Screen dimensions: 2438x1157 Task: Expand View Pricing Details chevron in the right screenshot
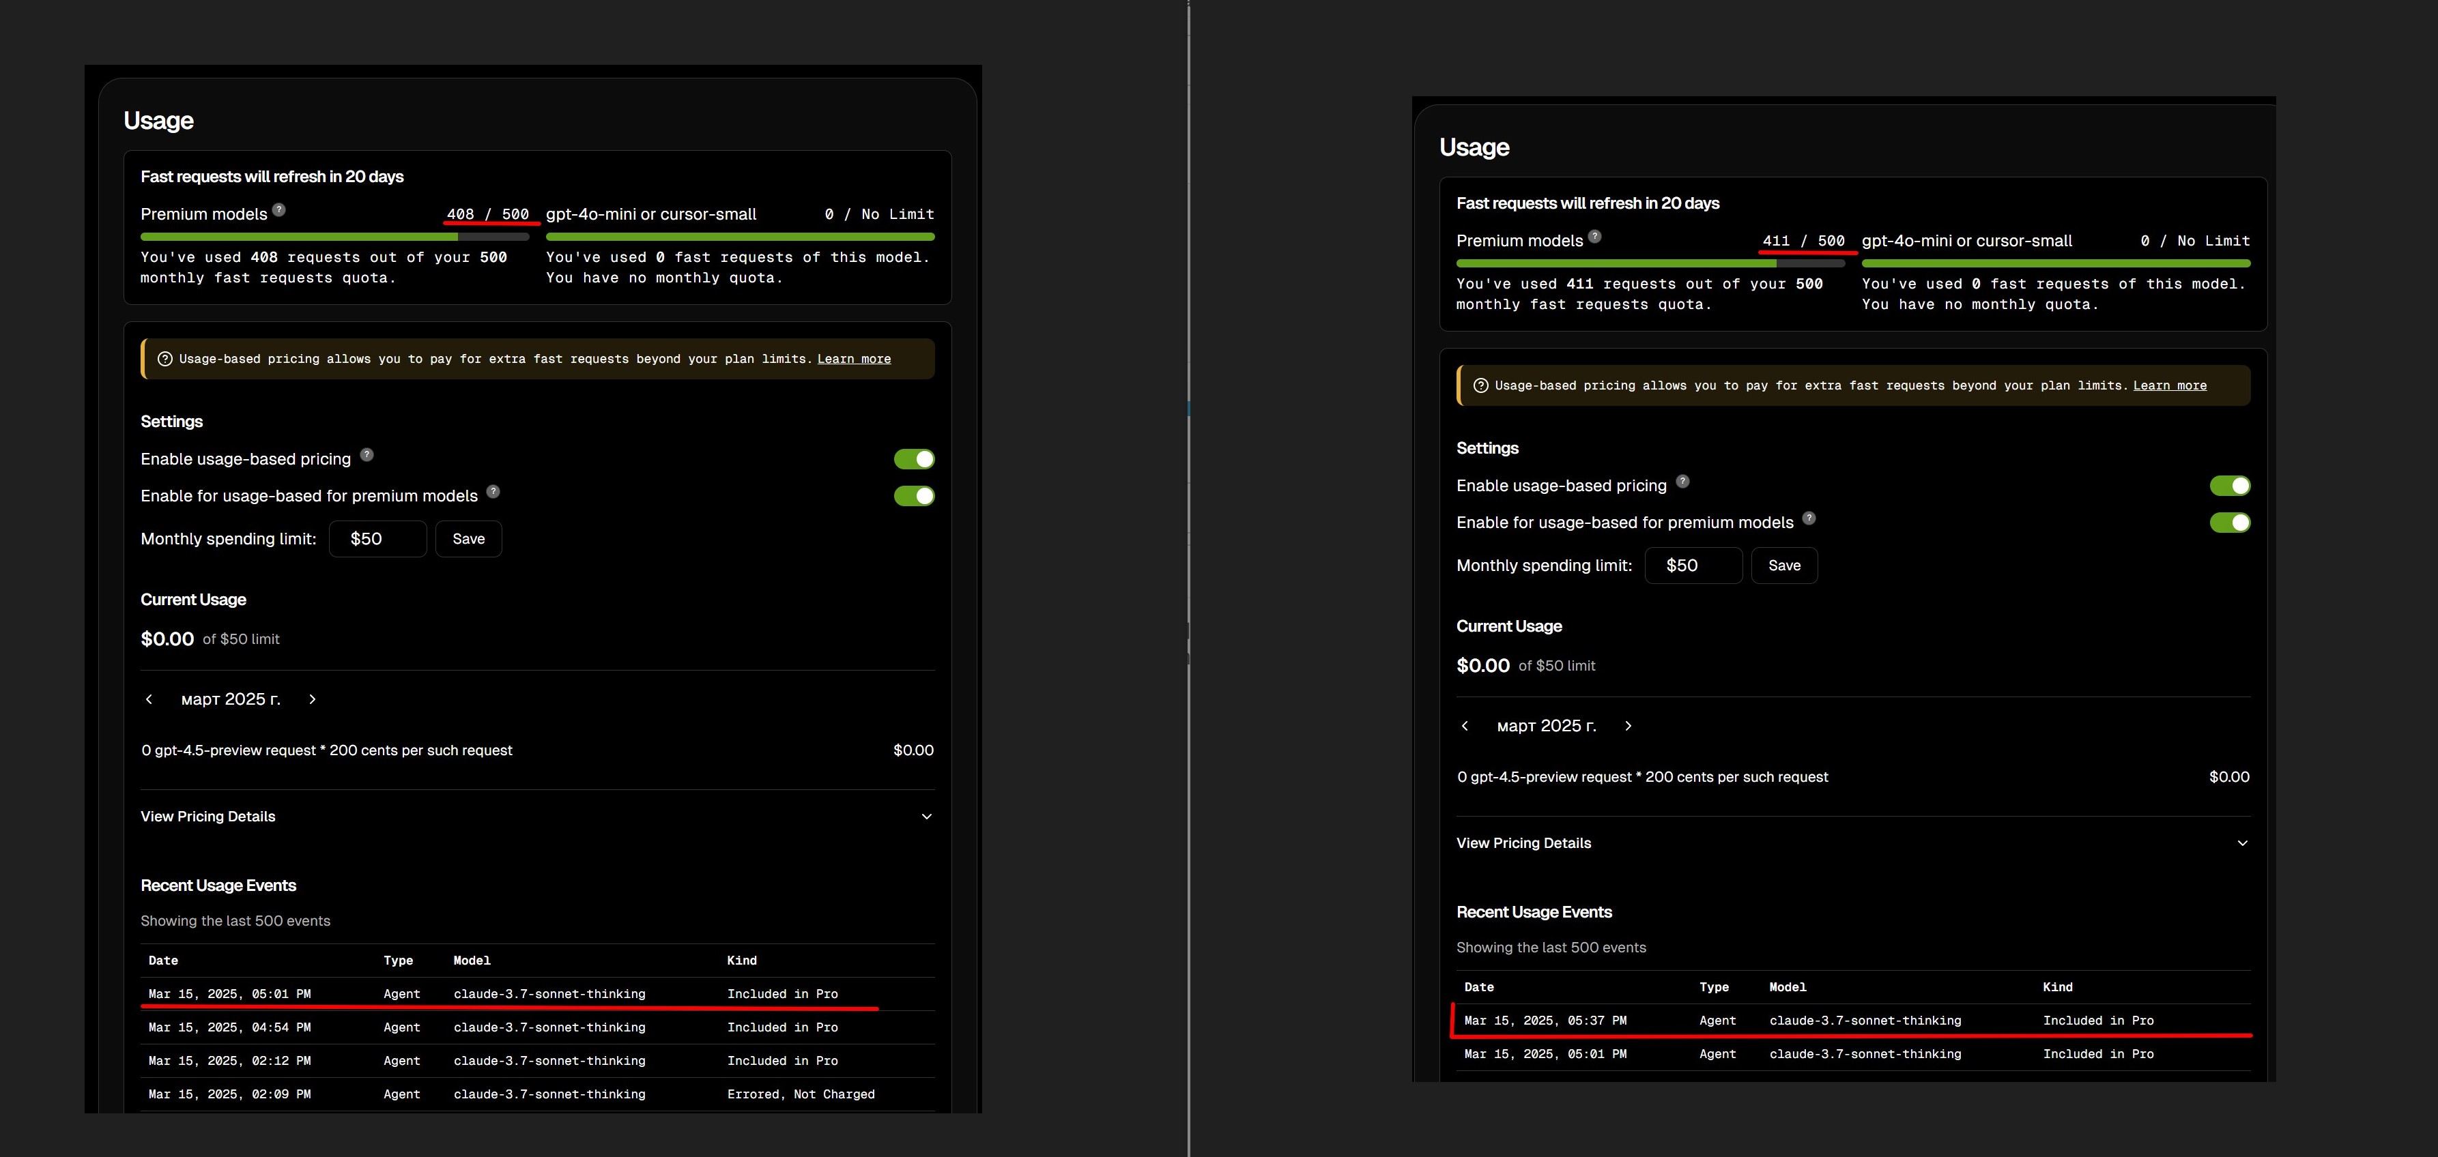tap(2242, 843)
